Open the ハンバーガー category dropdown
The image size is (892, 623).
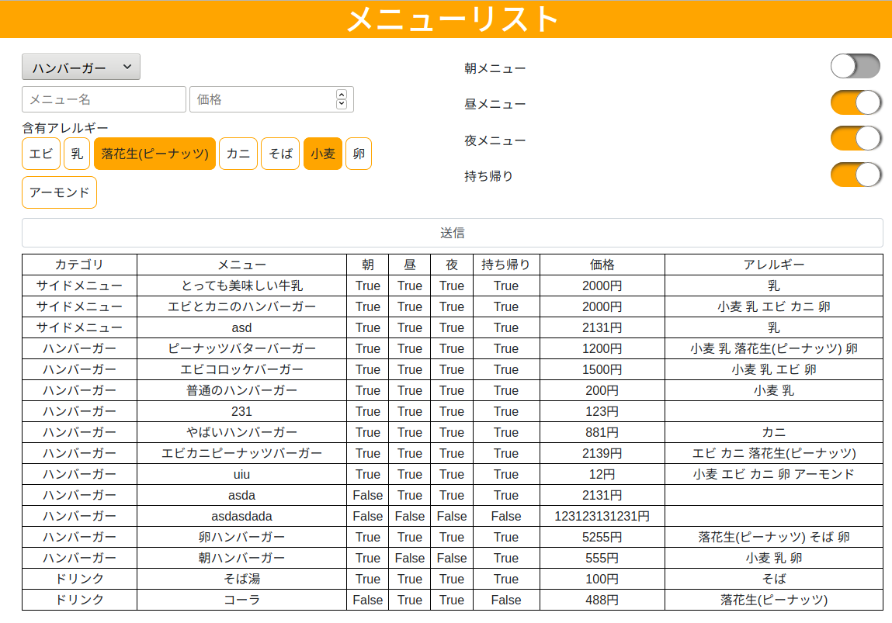pos(80,67)
